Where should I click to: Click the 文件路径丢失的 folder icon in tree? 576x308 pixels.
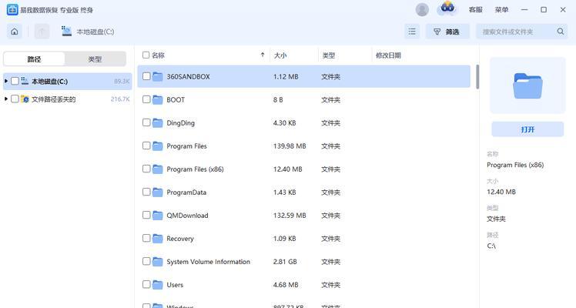pos(25,99)
